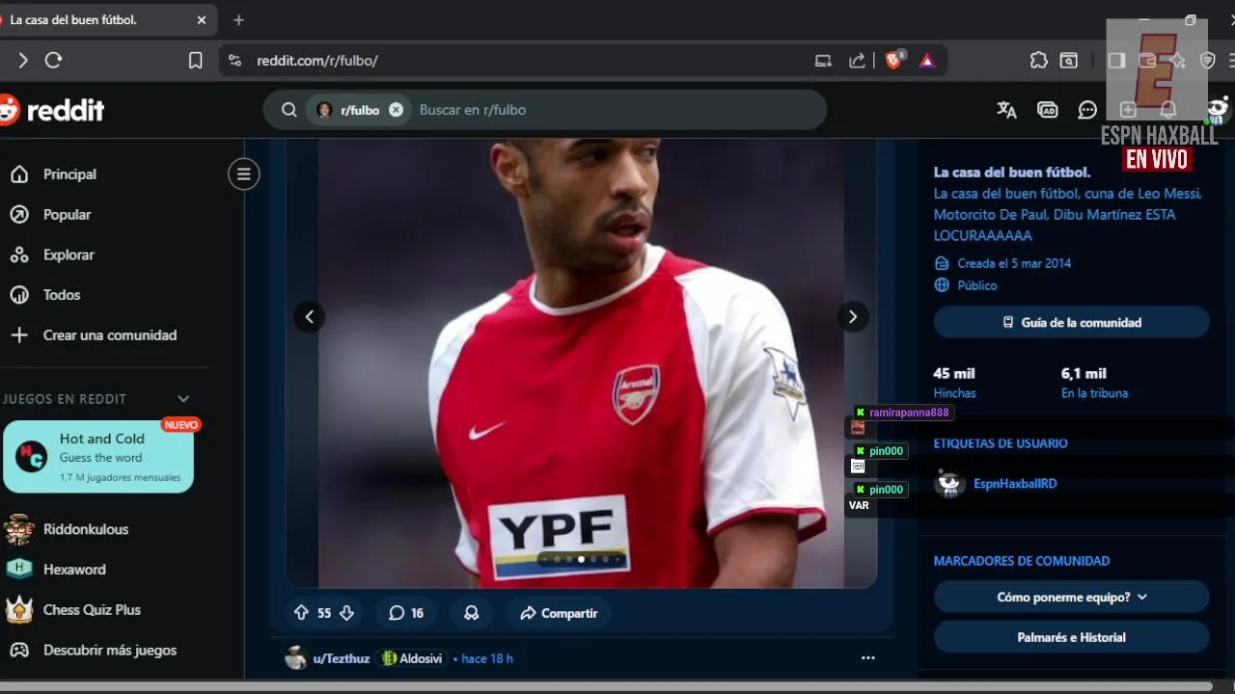Click the Brave install-app icon in address bar
Viewport: 1235px width, 694px height.
pos(823,61)
